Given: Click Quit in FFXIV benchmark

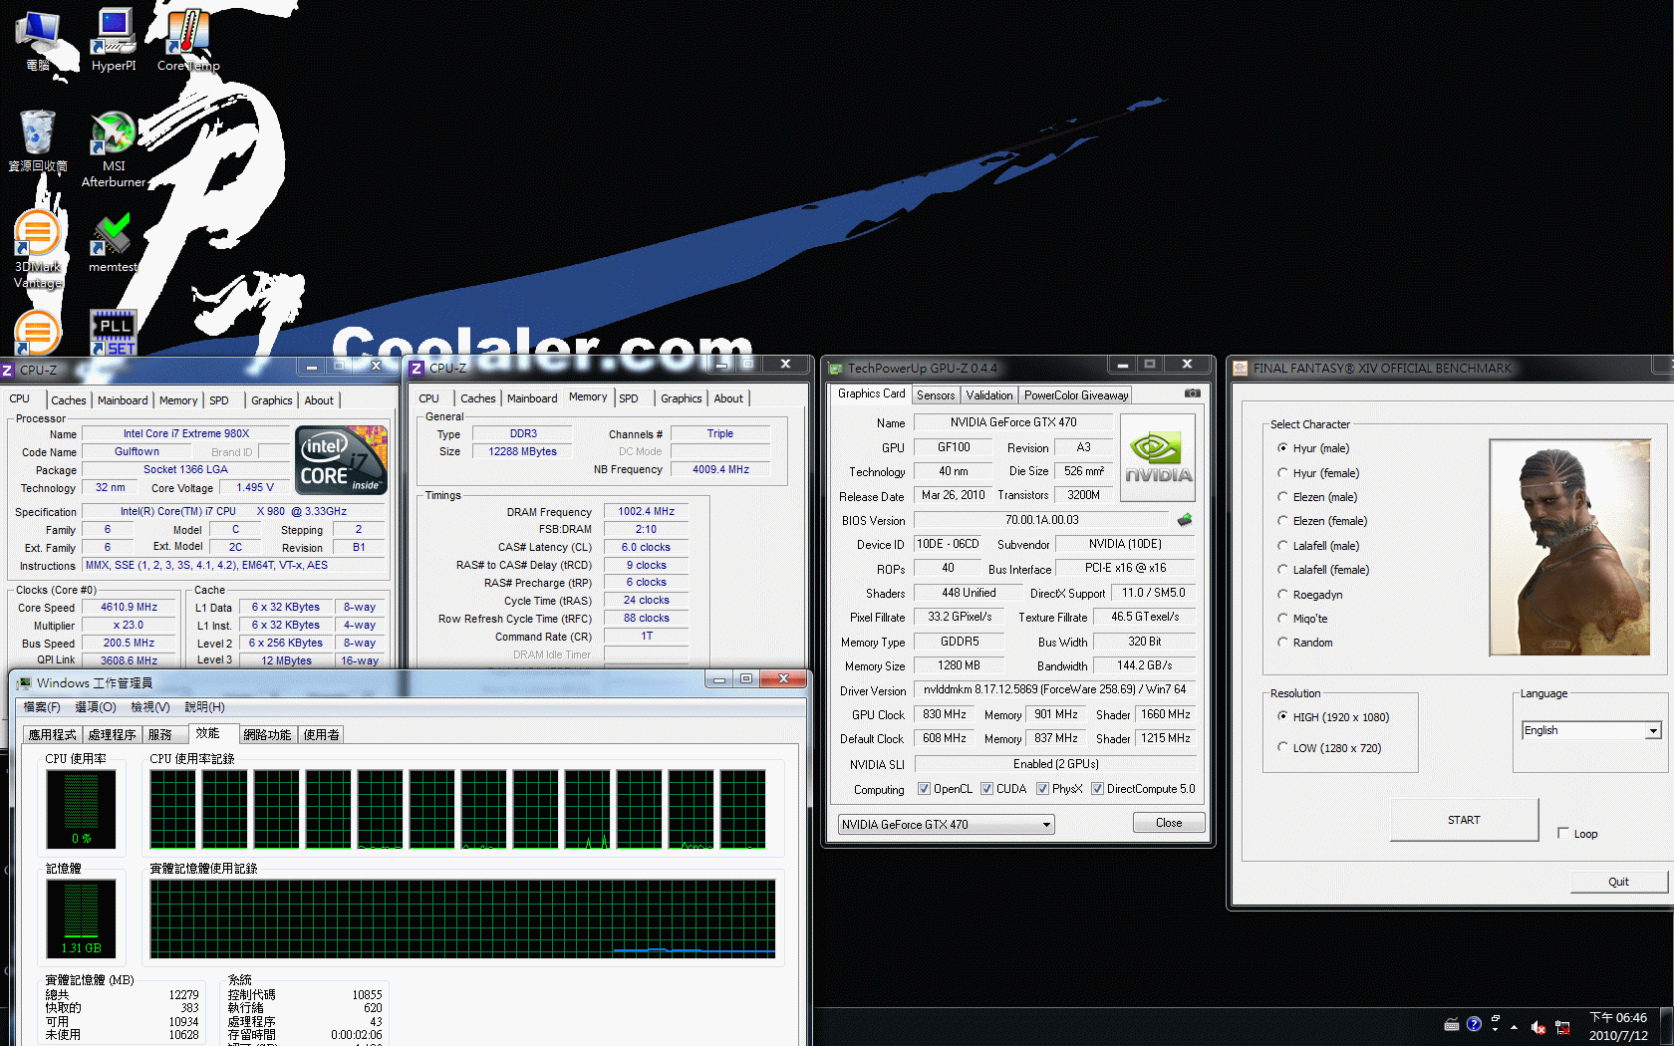Looking at the screenshot, I should [x=1618, y=882].
